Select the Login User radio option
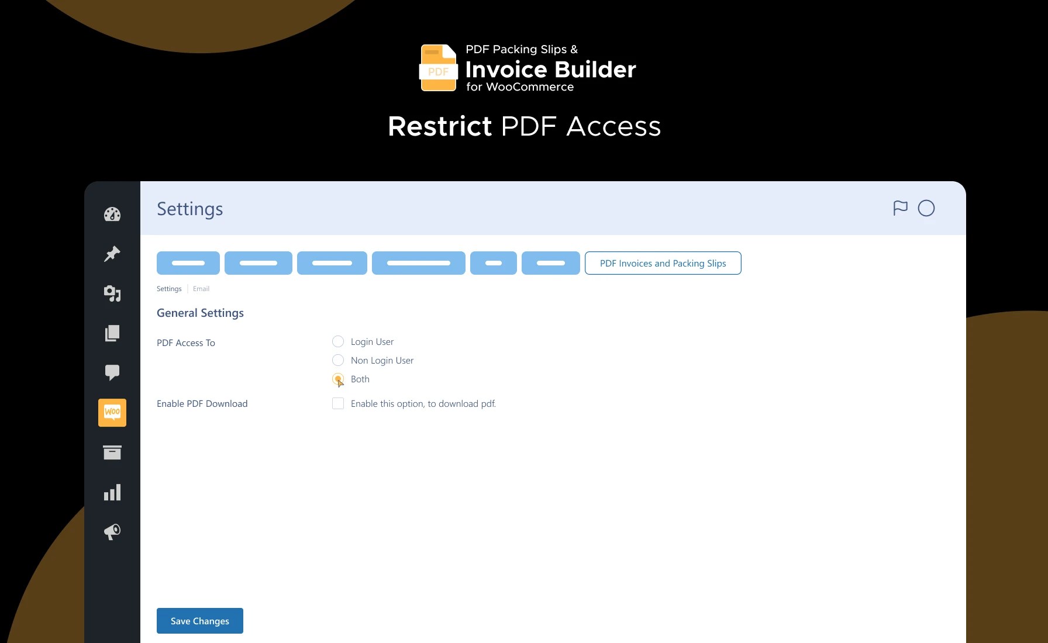 click(x=337, y=341)
